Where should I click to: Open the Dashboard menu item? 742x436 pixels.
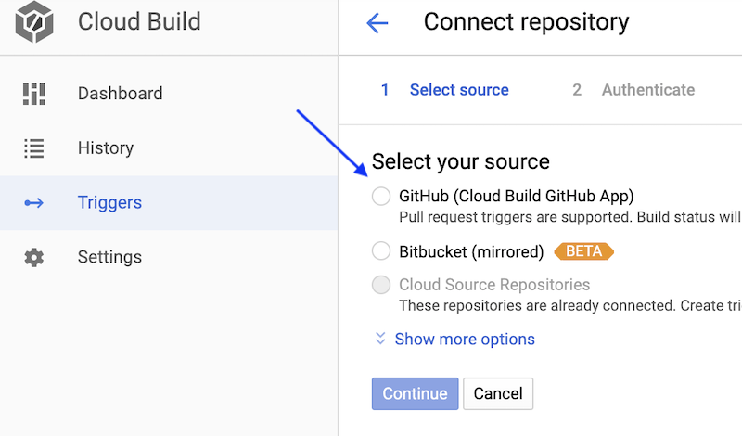[120, 94]
